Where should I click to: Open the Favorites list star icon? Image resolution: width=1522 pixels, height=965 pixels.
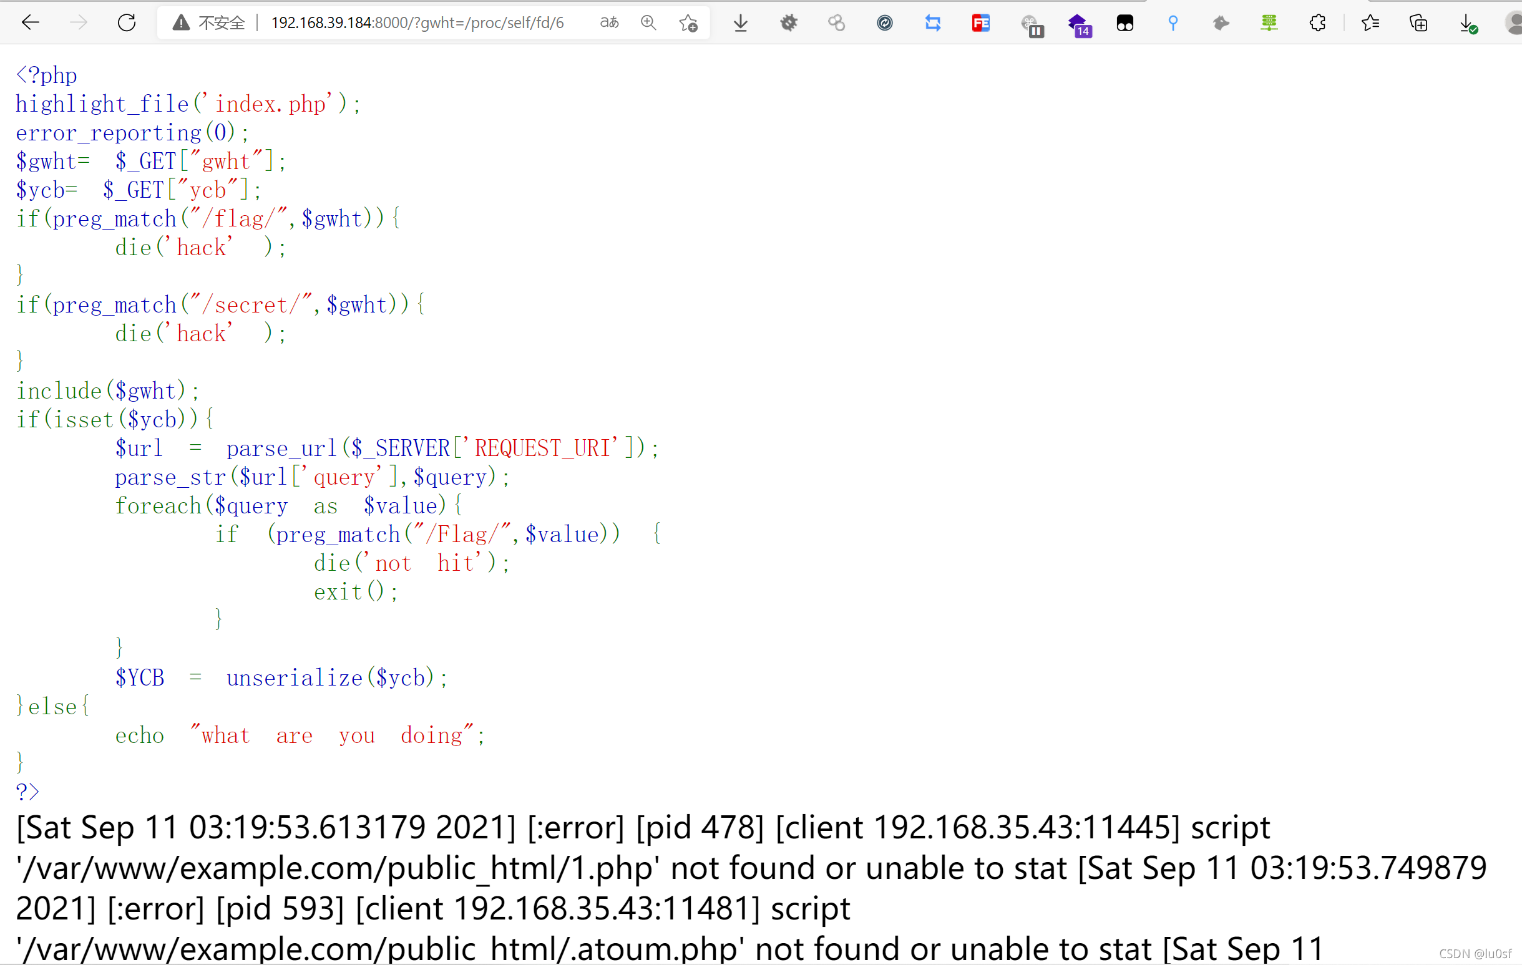tap(1370, 23)
